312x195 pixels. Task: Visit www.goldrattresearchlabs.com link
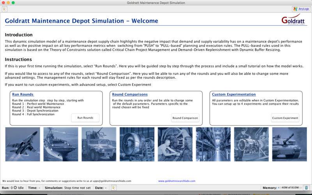point(177,181)
